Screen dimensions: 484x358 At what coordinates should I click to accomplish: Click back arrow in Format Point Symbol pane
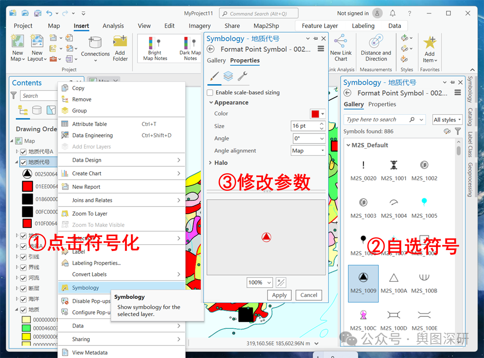(x=210, y=49)
